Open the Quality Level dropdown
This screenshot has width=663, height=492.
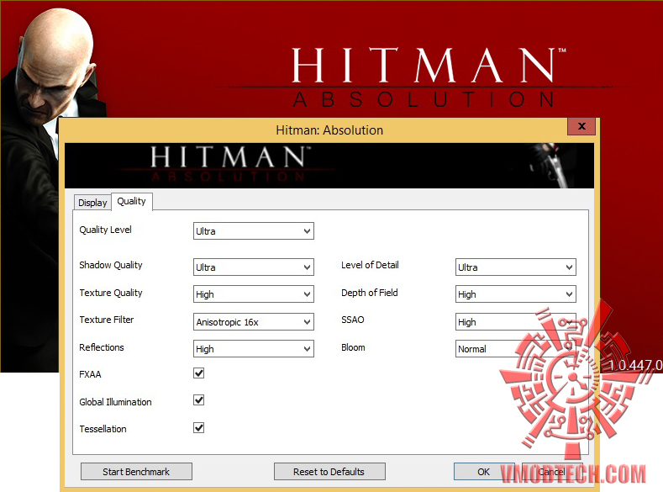tap(254, 231)
